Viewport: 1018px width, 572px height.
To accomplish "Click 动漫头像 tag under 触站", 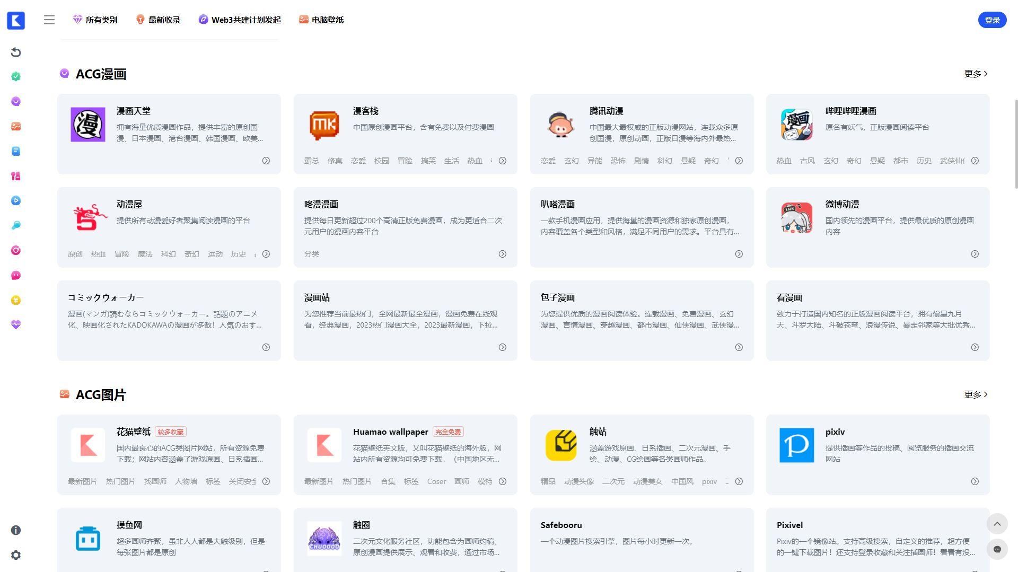I will [x=579, y=481].
